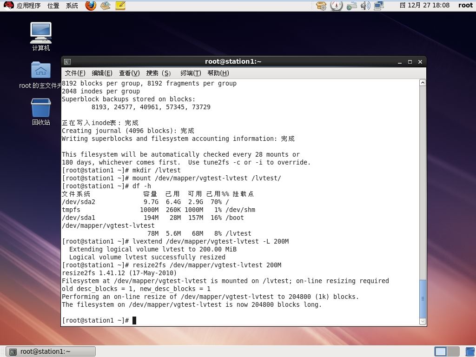
Task: Click the 'lvextend' command line
Action: (175, 241)
